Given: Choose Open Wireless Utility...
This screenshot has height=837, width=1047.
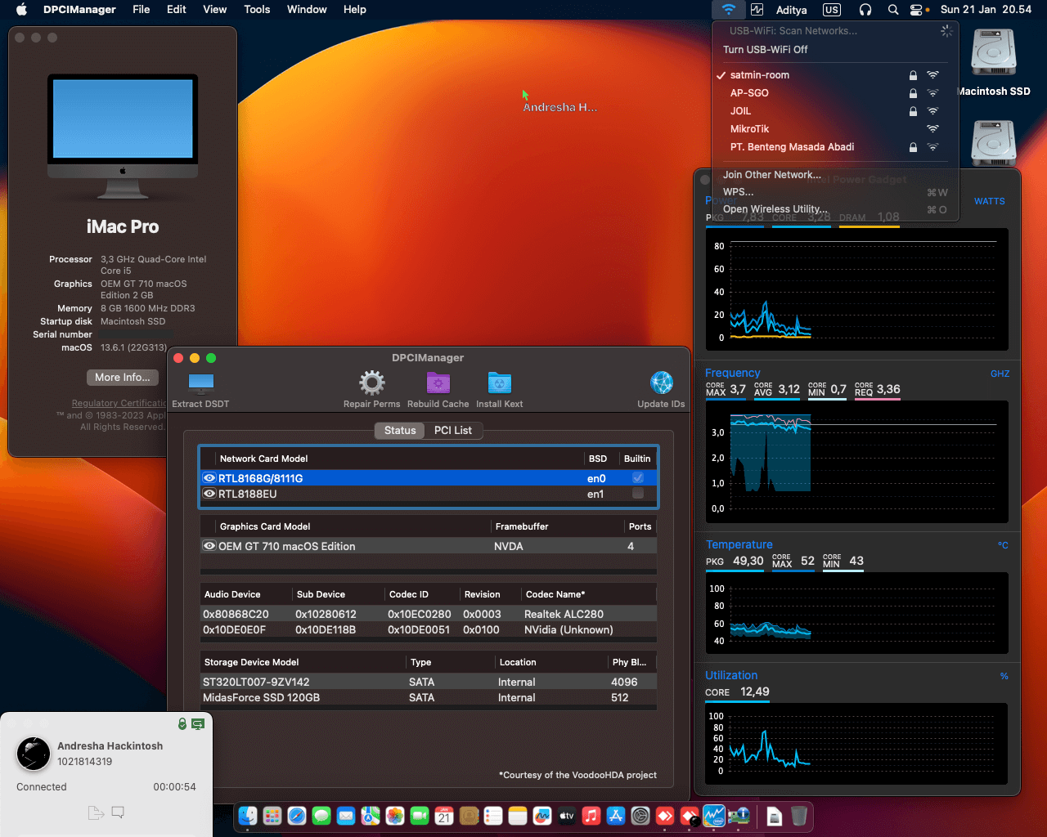Looking at the screenshot, I should (x=834, y=209).
